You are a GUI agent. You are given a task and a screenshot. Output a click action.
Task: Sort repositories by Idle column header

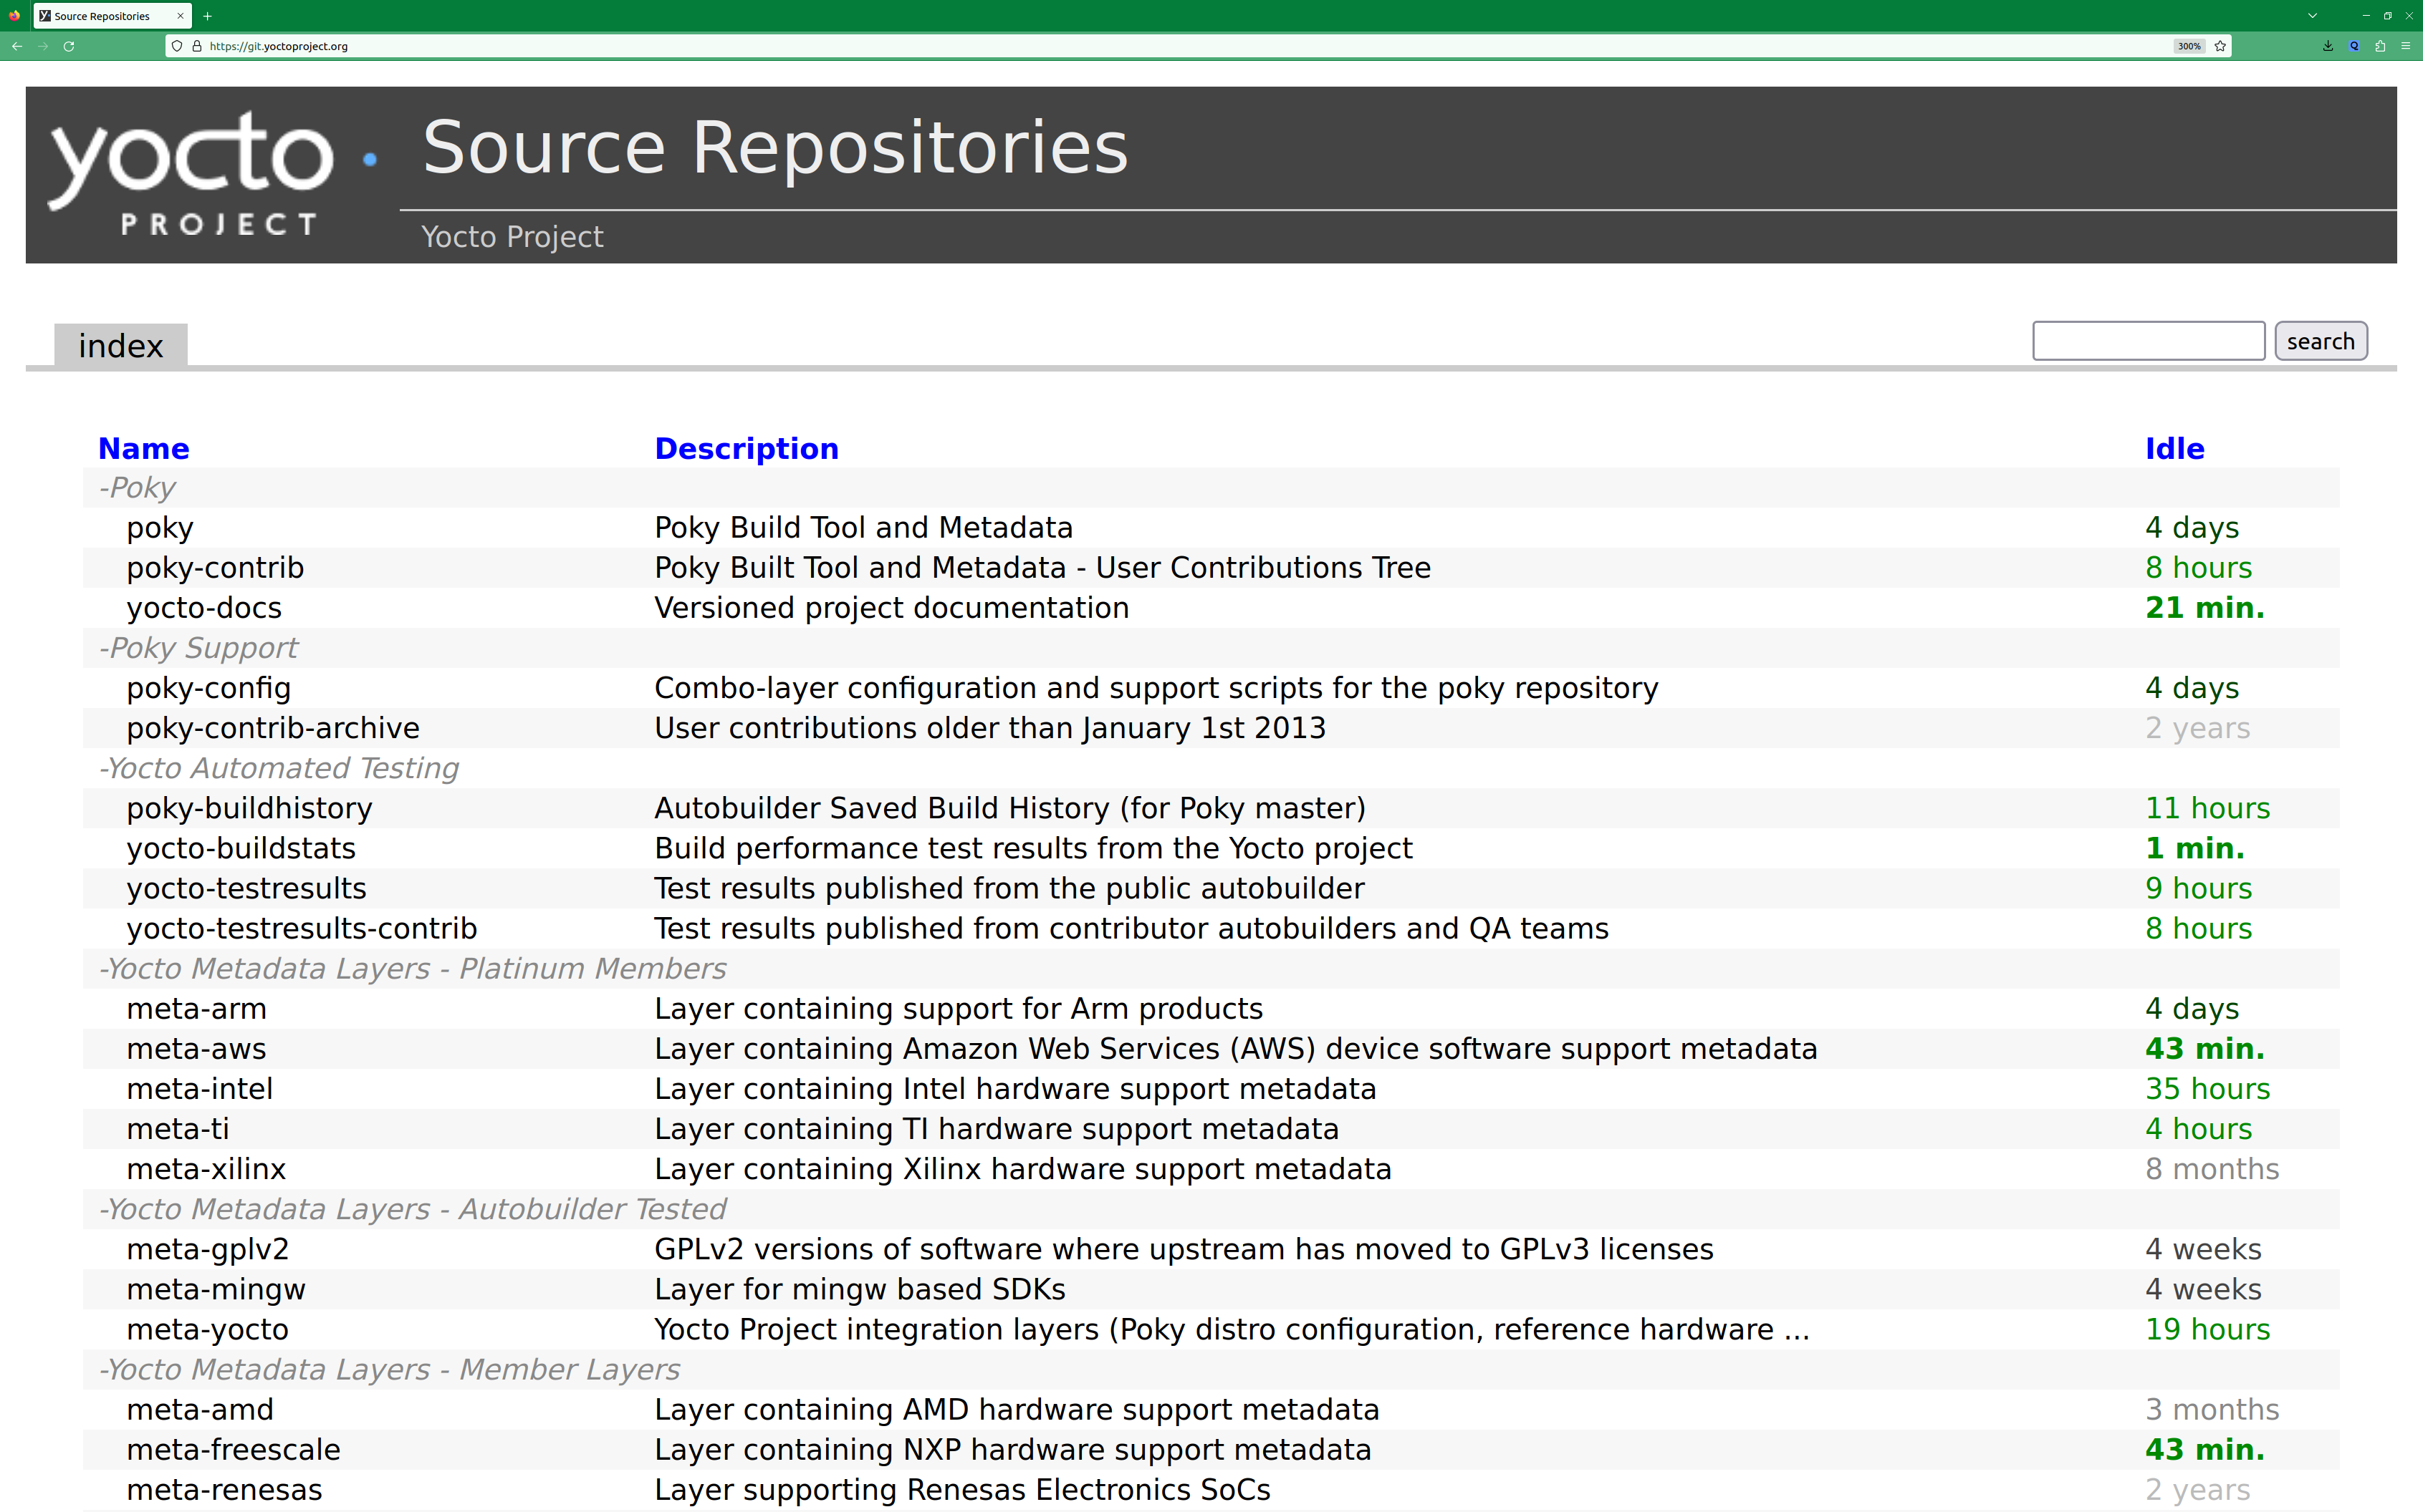pyautogui.click(x=2174, y=449)
